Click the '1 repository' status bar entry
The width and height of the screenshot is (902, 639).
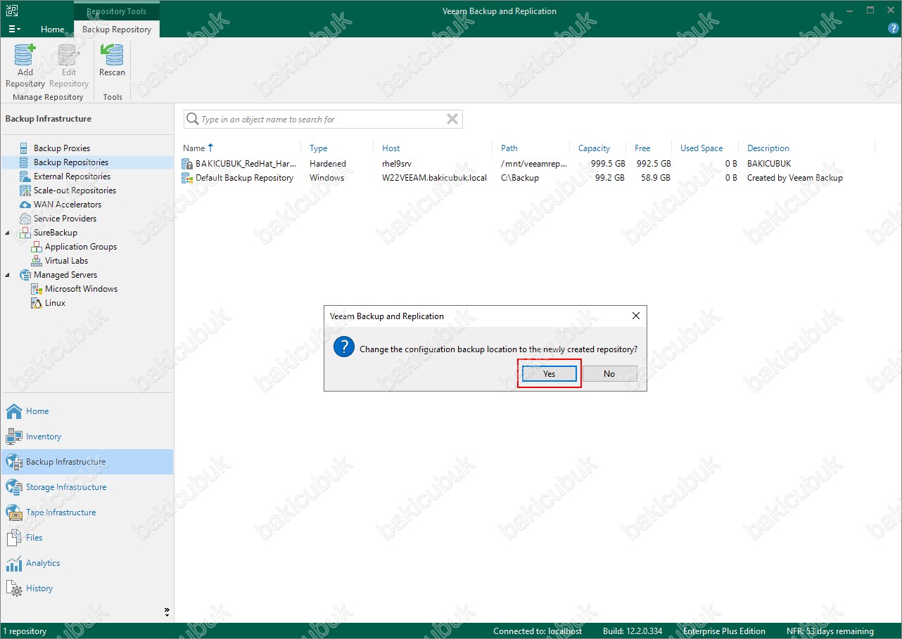click(x=25, y=631)
